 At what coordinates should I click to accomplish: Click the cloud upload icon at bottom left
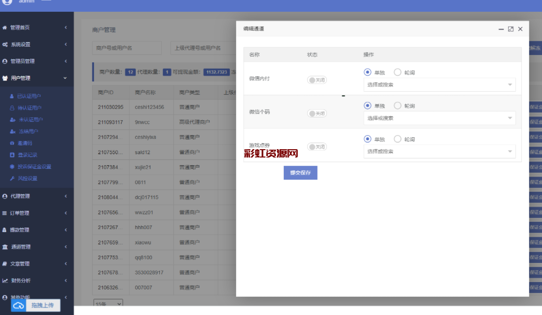19,306
